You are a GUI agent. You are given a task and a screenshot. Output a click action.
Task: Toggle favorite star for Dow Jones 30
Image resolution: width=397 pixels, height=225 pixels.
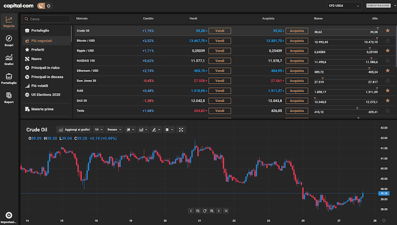pos(387,80)
